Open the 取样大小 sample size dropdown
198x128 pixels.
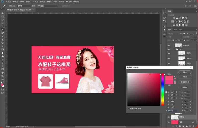(x=23, y=6)
